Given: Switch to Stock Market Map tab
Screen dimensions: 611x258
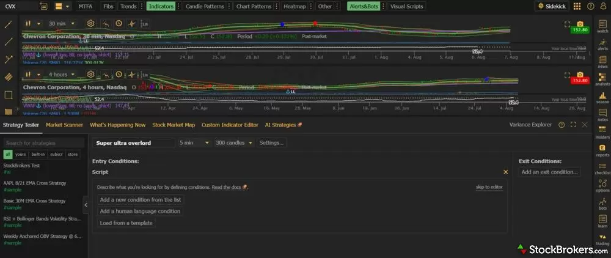Looking at the screenshot, I should coord(174,125).
